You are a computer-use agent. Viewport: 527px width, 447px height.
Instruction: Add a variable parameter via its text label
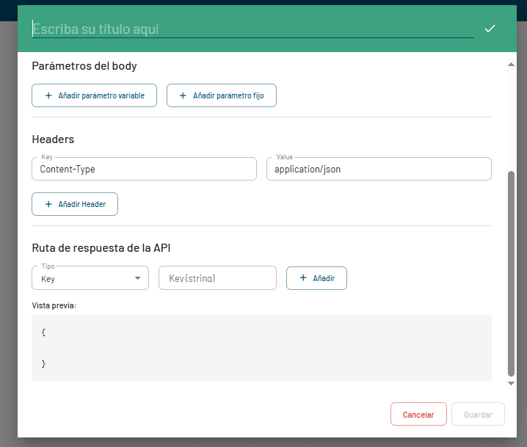(101, 96)
